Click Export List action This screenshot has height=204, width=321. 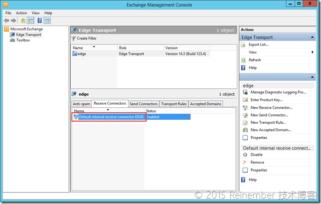point(259,44)
